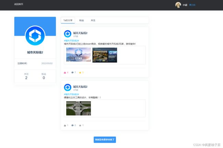The width and height of the screenshot is (223, 148).
Task: Click the second post's text about interchange tool
Action: click(x=82, y=98)
